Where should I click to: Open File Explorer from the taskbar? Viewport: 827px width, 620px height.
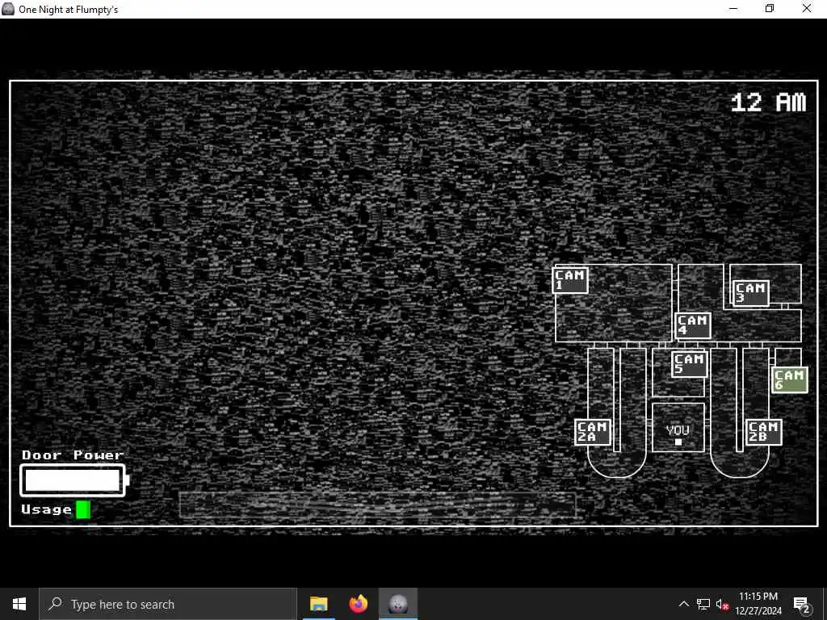click(318, 604)
